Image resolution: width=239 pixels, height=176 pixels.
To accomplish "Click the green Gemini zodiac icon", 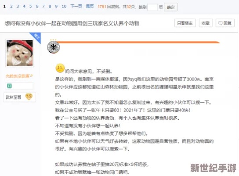I will [9, 86].
